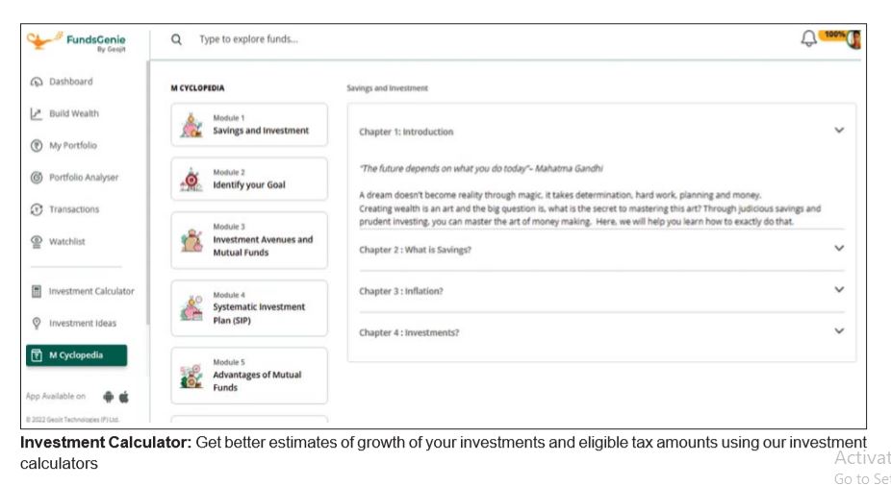Screen dimensions: 891x486
Task: Click the Watchlist icon in sidebar
Action: pos(37,242)
